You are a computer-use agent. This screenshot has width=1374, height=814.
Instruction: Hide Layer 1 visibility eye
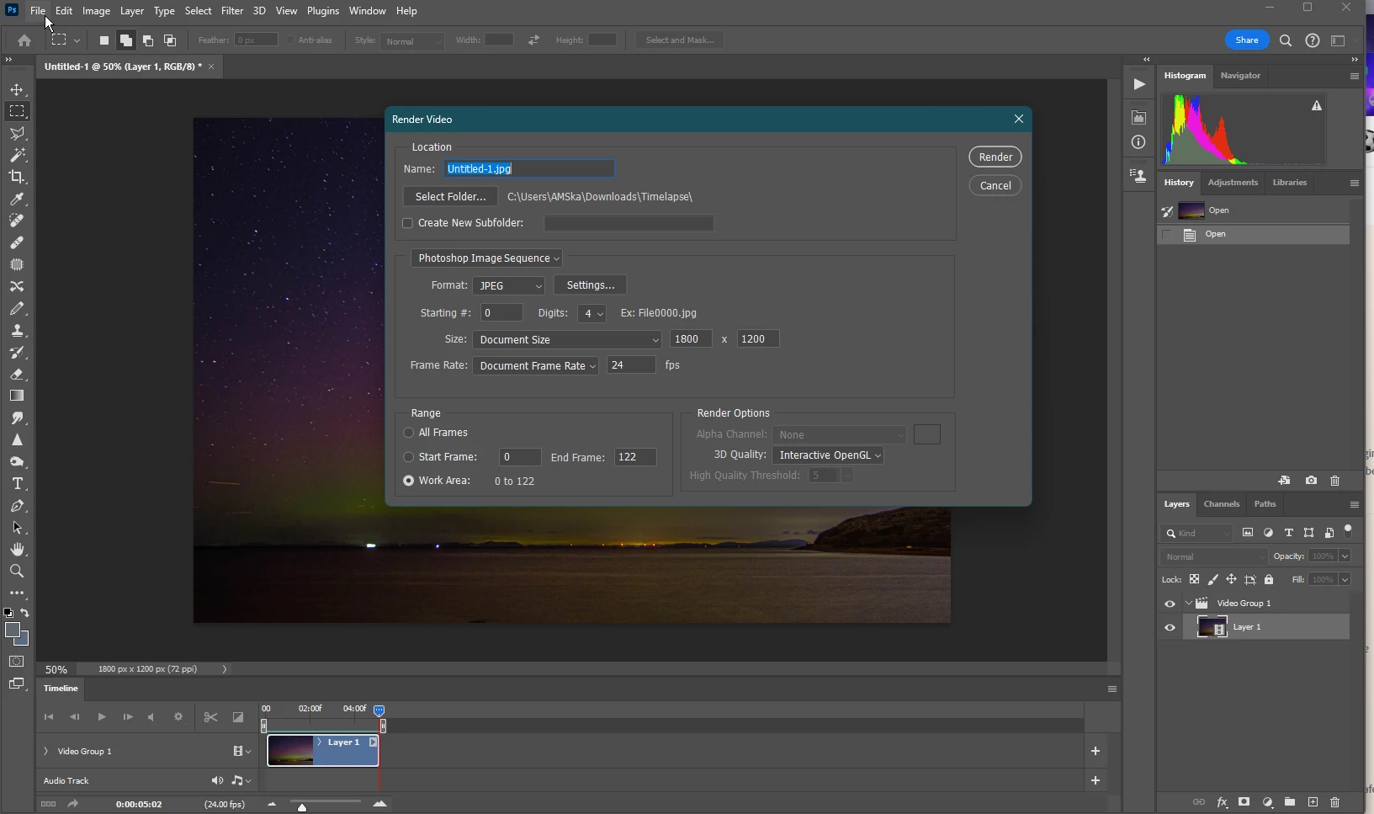point(1170,627)
